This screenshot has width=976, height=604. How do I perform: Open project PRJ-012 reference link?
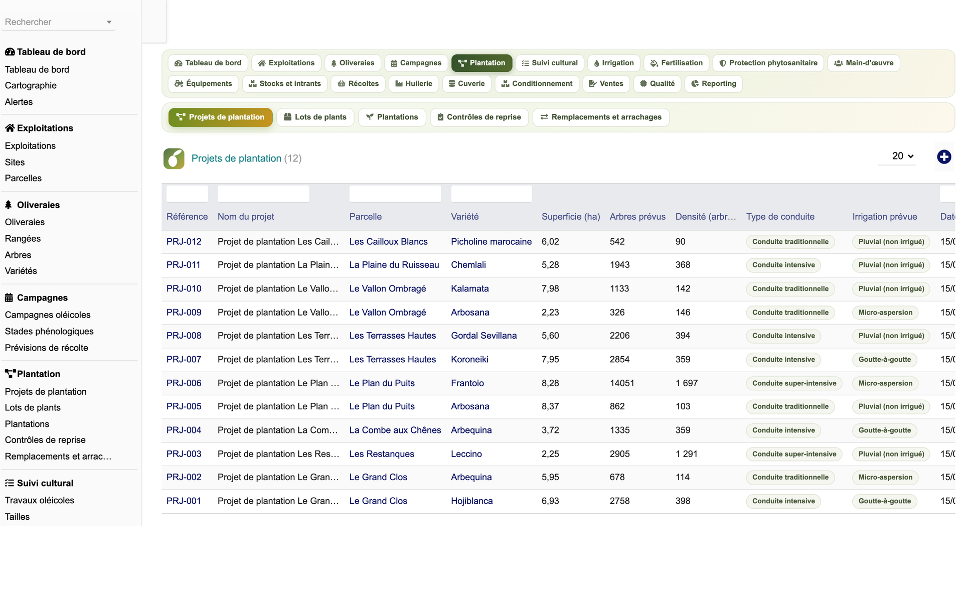pyautogui.click(x=184, y=242)
